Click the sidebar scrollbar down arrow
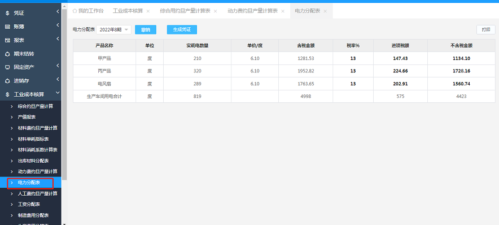The image size is (499, 225). [x=64, y=223]
